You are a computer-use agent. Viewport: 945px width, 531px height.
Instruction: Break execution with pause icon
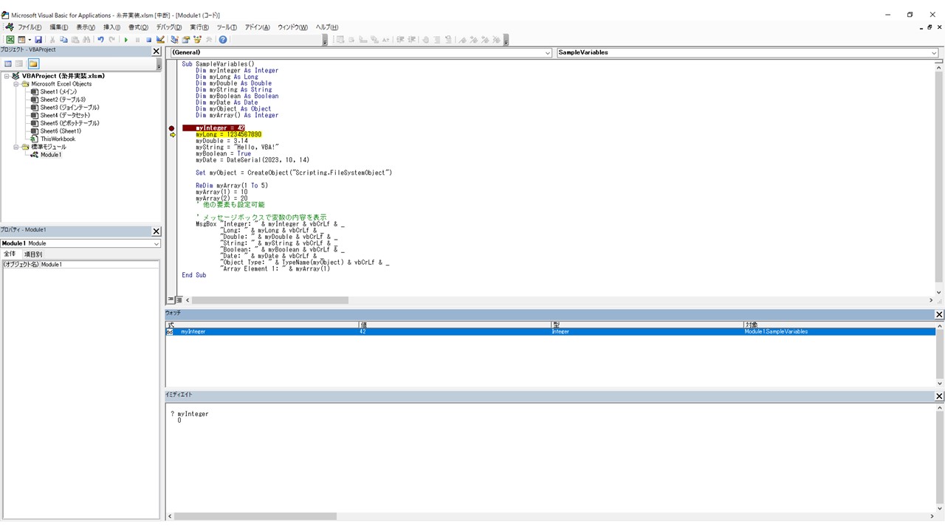tap(137, 40)
